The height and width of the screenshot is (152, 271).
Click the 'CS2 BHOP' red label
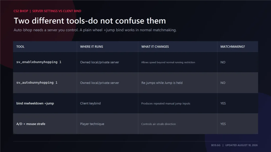coord(21,11)
